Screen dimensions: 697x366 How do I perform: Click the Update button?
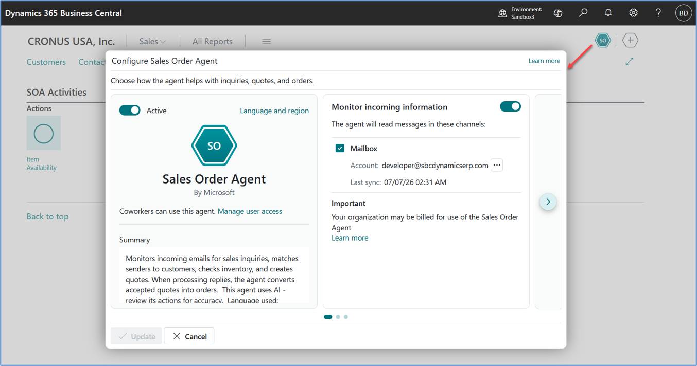[x=136, y=336]
